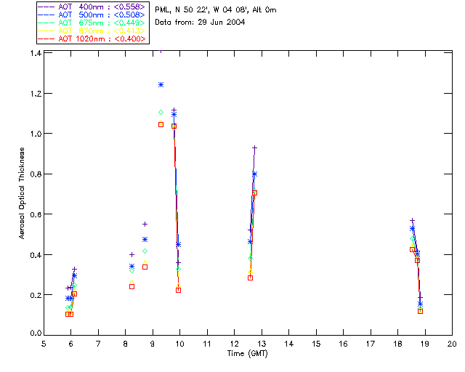Click the x-axis tick label 14
The width and height of the screenshot is (465, 372).
click(x=289, y=344)
